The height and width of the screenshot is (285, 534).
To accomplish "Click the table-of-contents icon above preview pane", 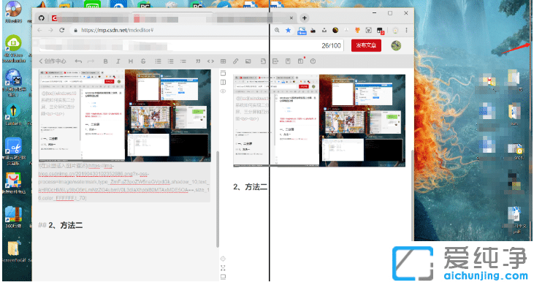I will [223, 73].
